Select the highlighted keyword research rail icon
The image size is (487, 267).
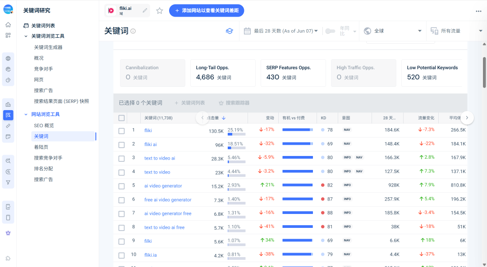pyautogui.click(x=8, y=115)
